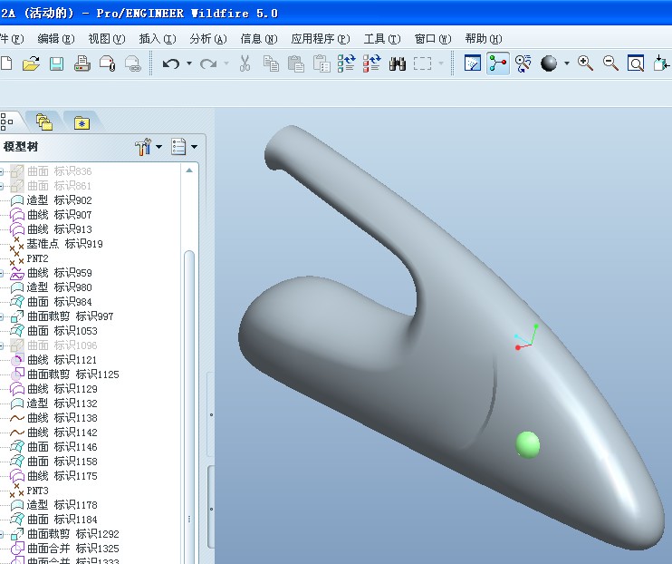This screenshot has height=564, width=672.
Task: Click the Paste Special icon
Action: 322,63
